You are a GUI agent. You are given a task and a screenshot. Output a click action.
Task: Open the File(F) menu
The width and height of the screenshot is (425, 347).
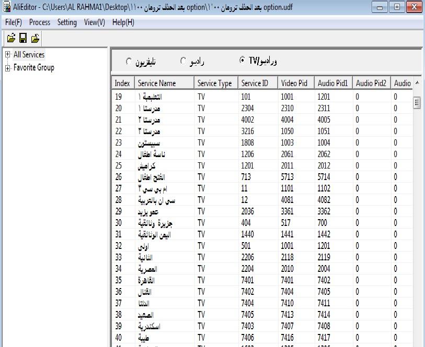coord(14,22)
